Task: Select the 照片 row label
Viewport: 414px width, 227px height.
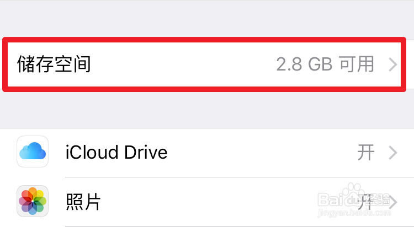Action: 83,202
